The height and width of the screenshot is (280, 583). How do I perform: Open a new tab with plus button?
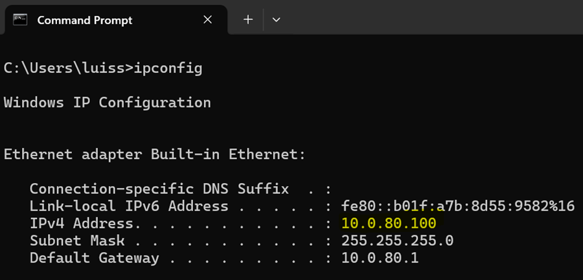248,19
